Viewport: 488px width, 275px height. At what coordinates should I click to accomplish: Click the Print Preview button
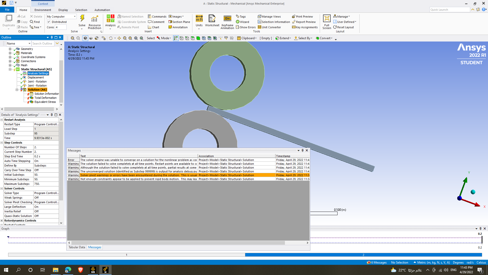pyautogui.click(x=302, y=17)
